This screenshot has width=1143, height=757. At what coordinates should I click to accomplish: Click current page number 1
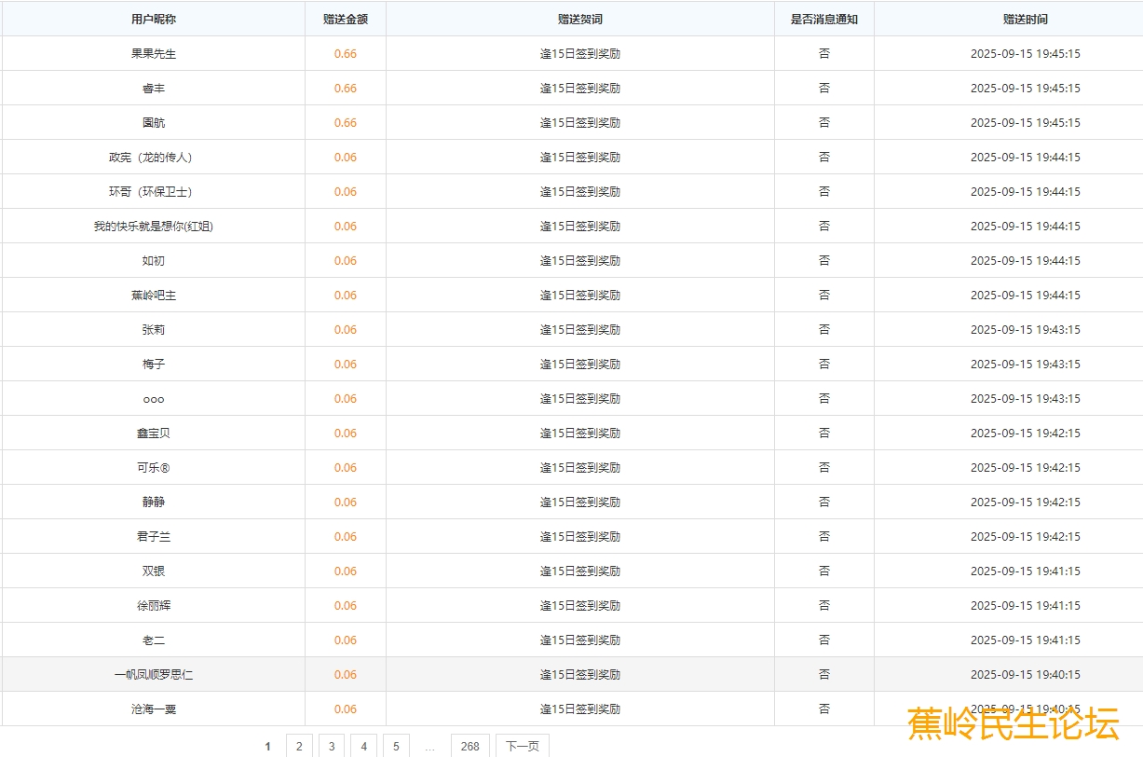(267, 746)
